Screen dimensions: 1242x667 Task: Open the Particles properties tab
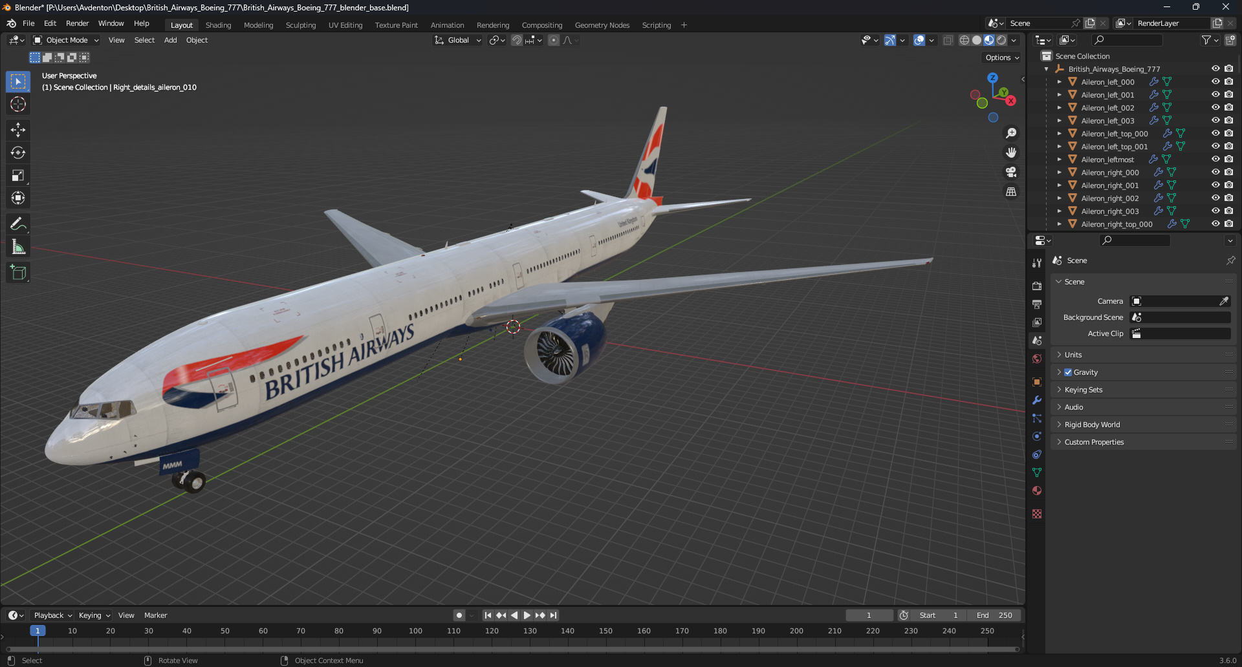coord(1037,418)
